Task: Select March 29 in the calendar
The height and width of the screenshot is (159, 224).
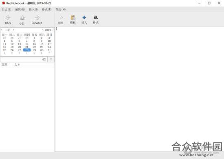Action: [x=34, y=50]
